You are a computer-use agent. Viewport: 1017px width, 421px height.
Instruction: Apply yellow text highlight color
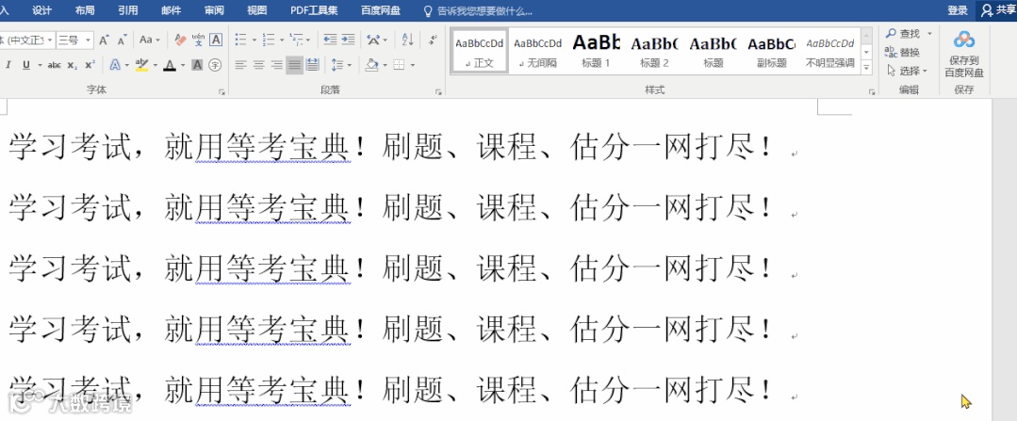click(141, 65)
